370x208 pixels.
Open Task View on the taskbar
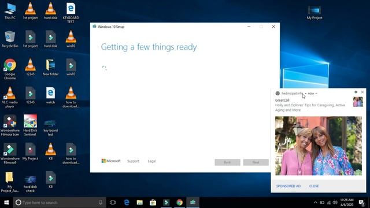coord(113,202)
